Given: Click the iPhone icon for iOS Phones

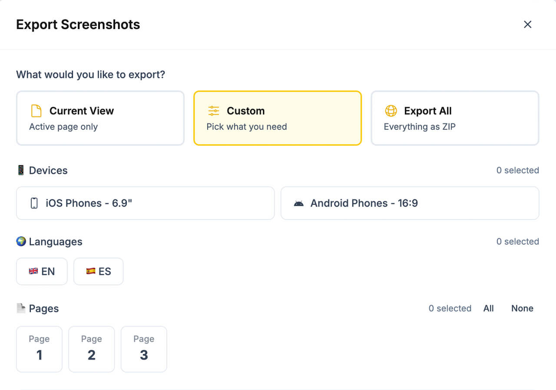Looking at the screenshot, I should tap(34, 203).
